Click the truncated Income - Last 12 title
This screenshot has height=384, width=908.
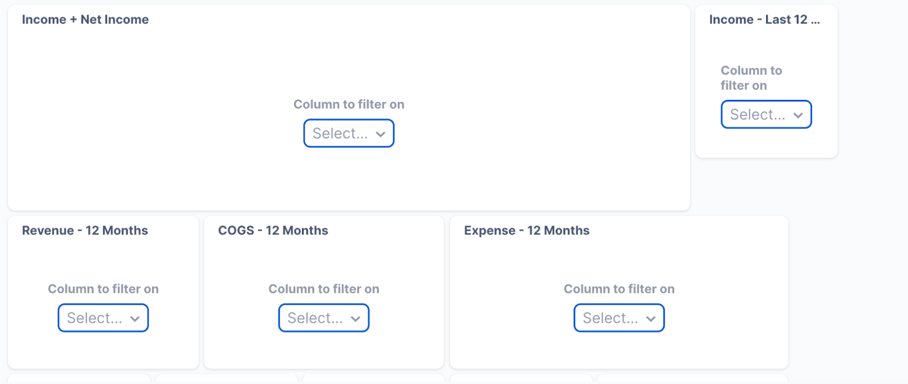[x=764, y=19]
